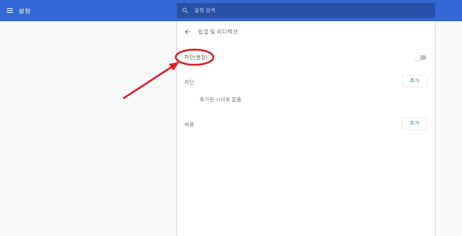Enable the 차단(권장) toggle switch

(x=420, y=58)
